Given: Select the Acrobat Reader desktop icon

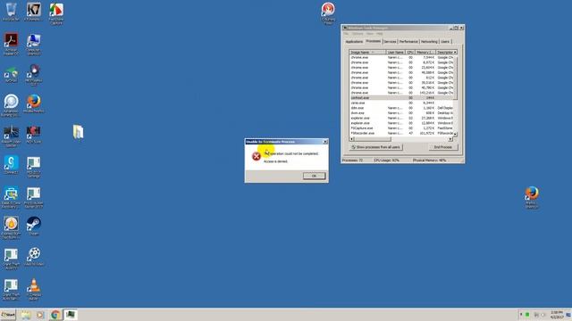Looking at the screenshot, I should tap(11, 45).
